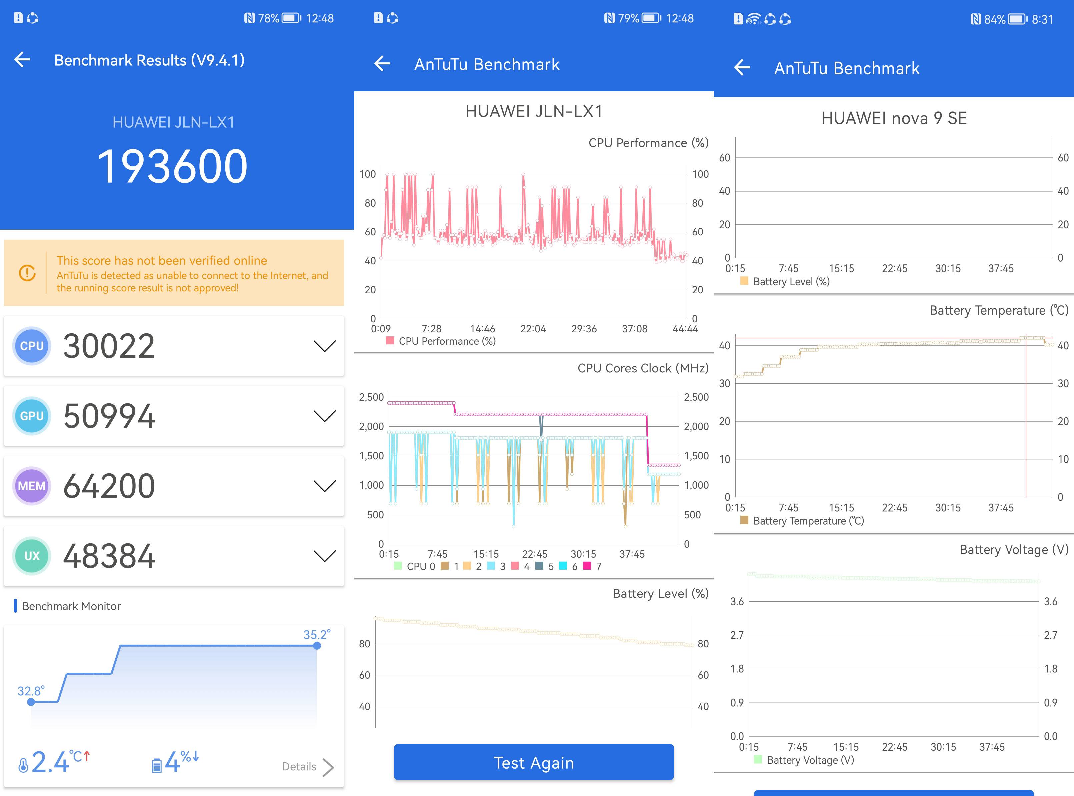The image size is (1074, 796).
Task: Tap the UX score badge icon
Action: 32,556
